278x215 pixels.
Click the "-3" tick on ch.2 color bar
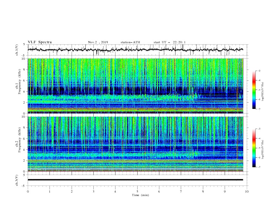pos(259,129)
